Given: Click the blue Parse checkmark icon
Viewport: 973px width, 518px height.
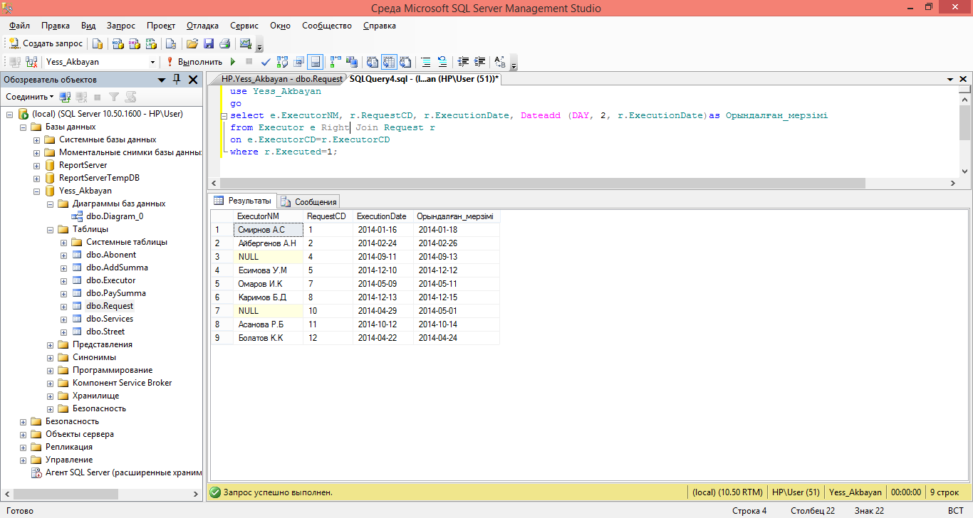Looking at the screenshot, I should 265,62.
